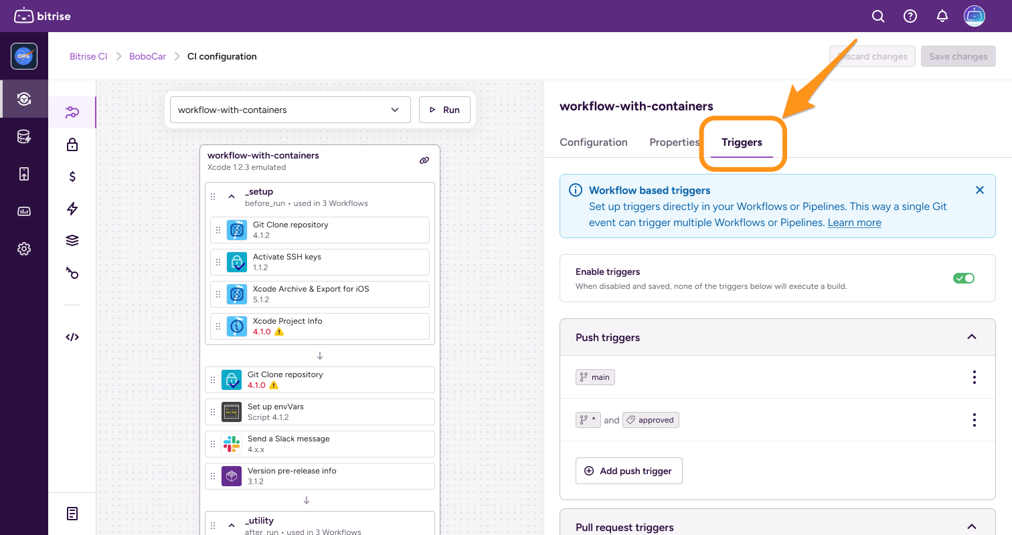
Task: Open the workflow-with-containers dropdown selector
Action: coord(290,110)
